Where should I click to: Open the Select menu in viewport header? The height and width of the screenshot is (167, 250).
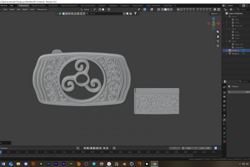point(12,10)
